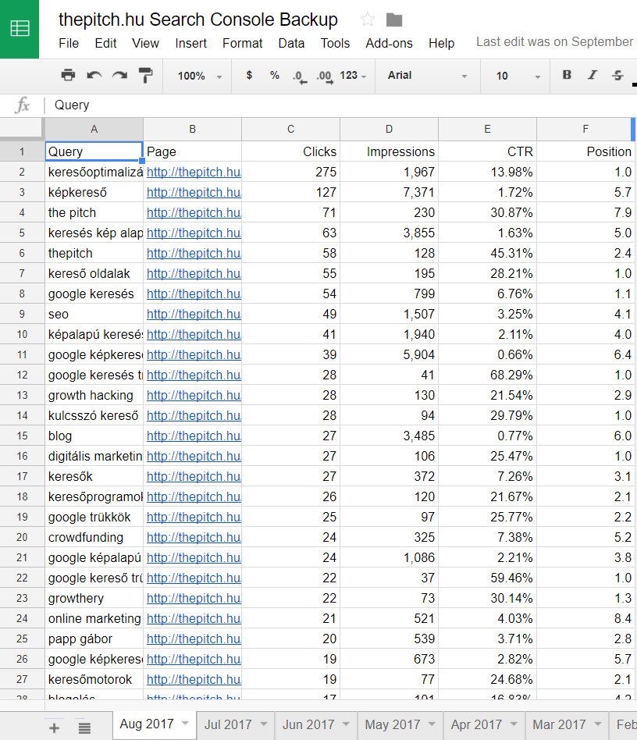Open the thepitch.hu link in blog row
Screen dimensions: 637x740
[x=194, y=436]
